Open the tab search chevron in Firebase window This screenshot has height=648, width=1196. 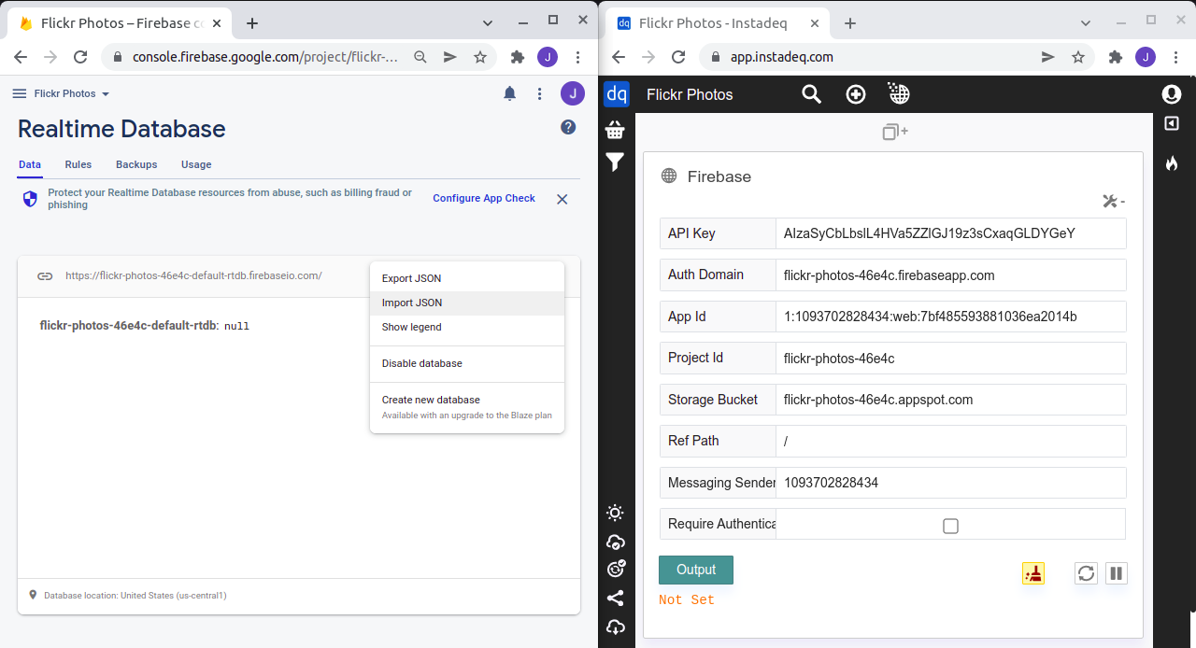[488, 22]
